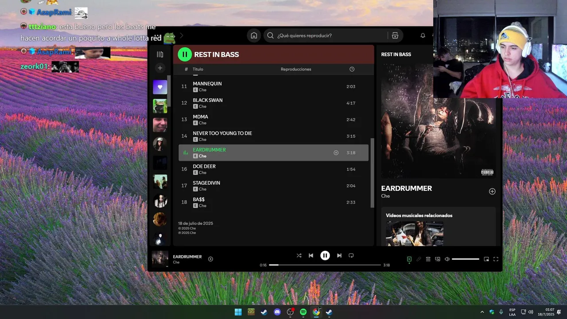The image size is (567, 319).
Task: Pause playback with the center player button
Action: 325,256
